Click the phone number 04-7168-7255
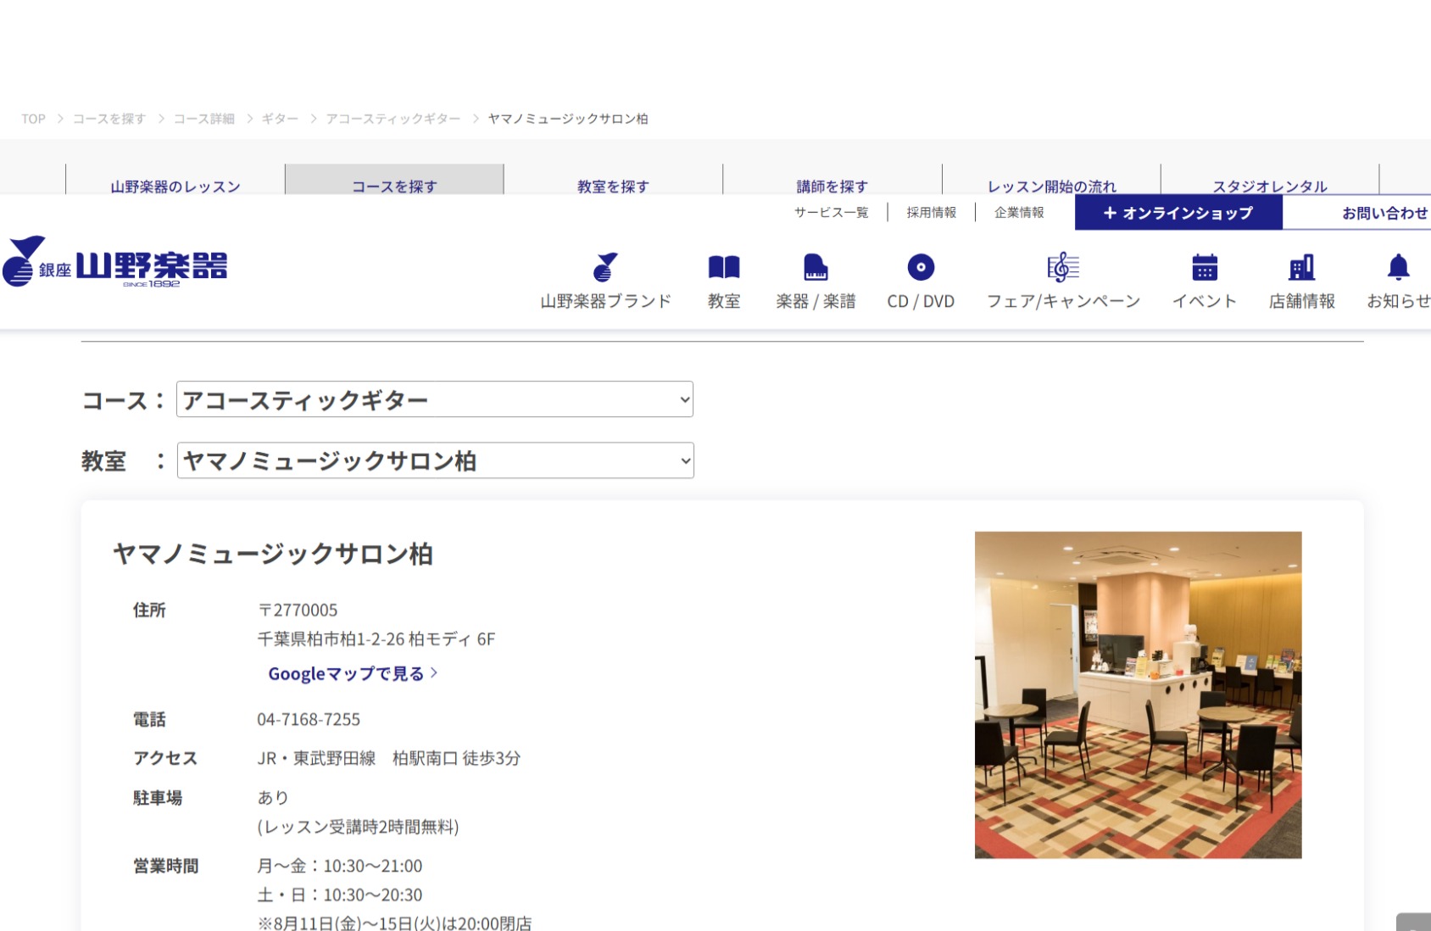Image resolution: width=1431 pixels, height=931 pixels. pyautogui.click(x=309, y=719)
